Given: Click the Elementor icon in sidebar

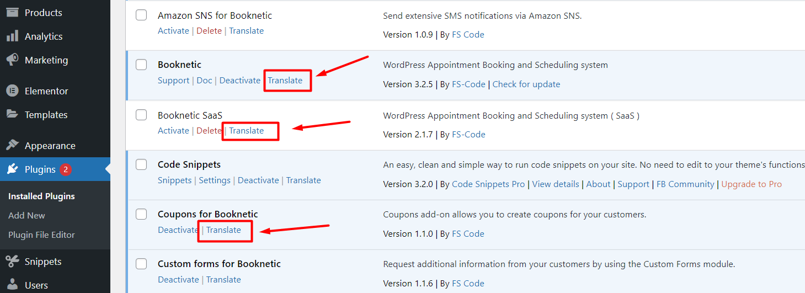Looking at the screenshot, I should click(x=12, y=91).
